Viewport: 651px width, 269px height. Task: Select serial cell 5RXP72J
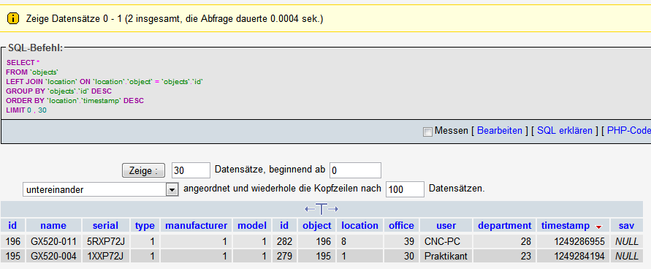click(105, 242)
